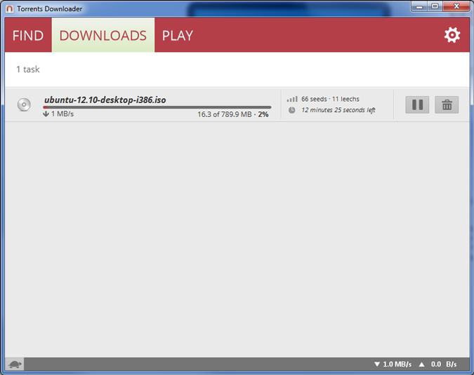Toggle turtle slow-speed mode
Screen dimensions: 474x375
(x=15, y=364)
